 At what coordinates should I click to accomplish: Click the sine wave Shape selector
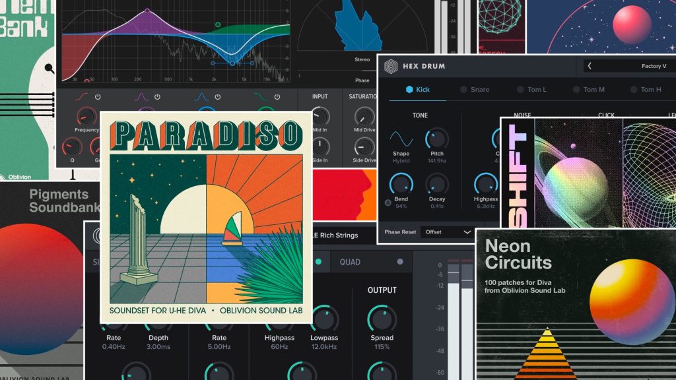coord(401,139)
